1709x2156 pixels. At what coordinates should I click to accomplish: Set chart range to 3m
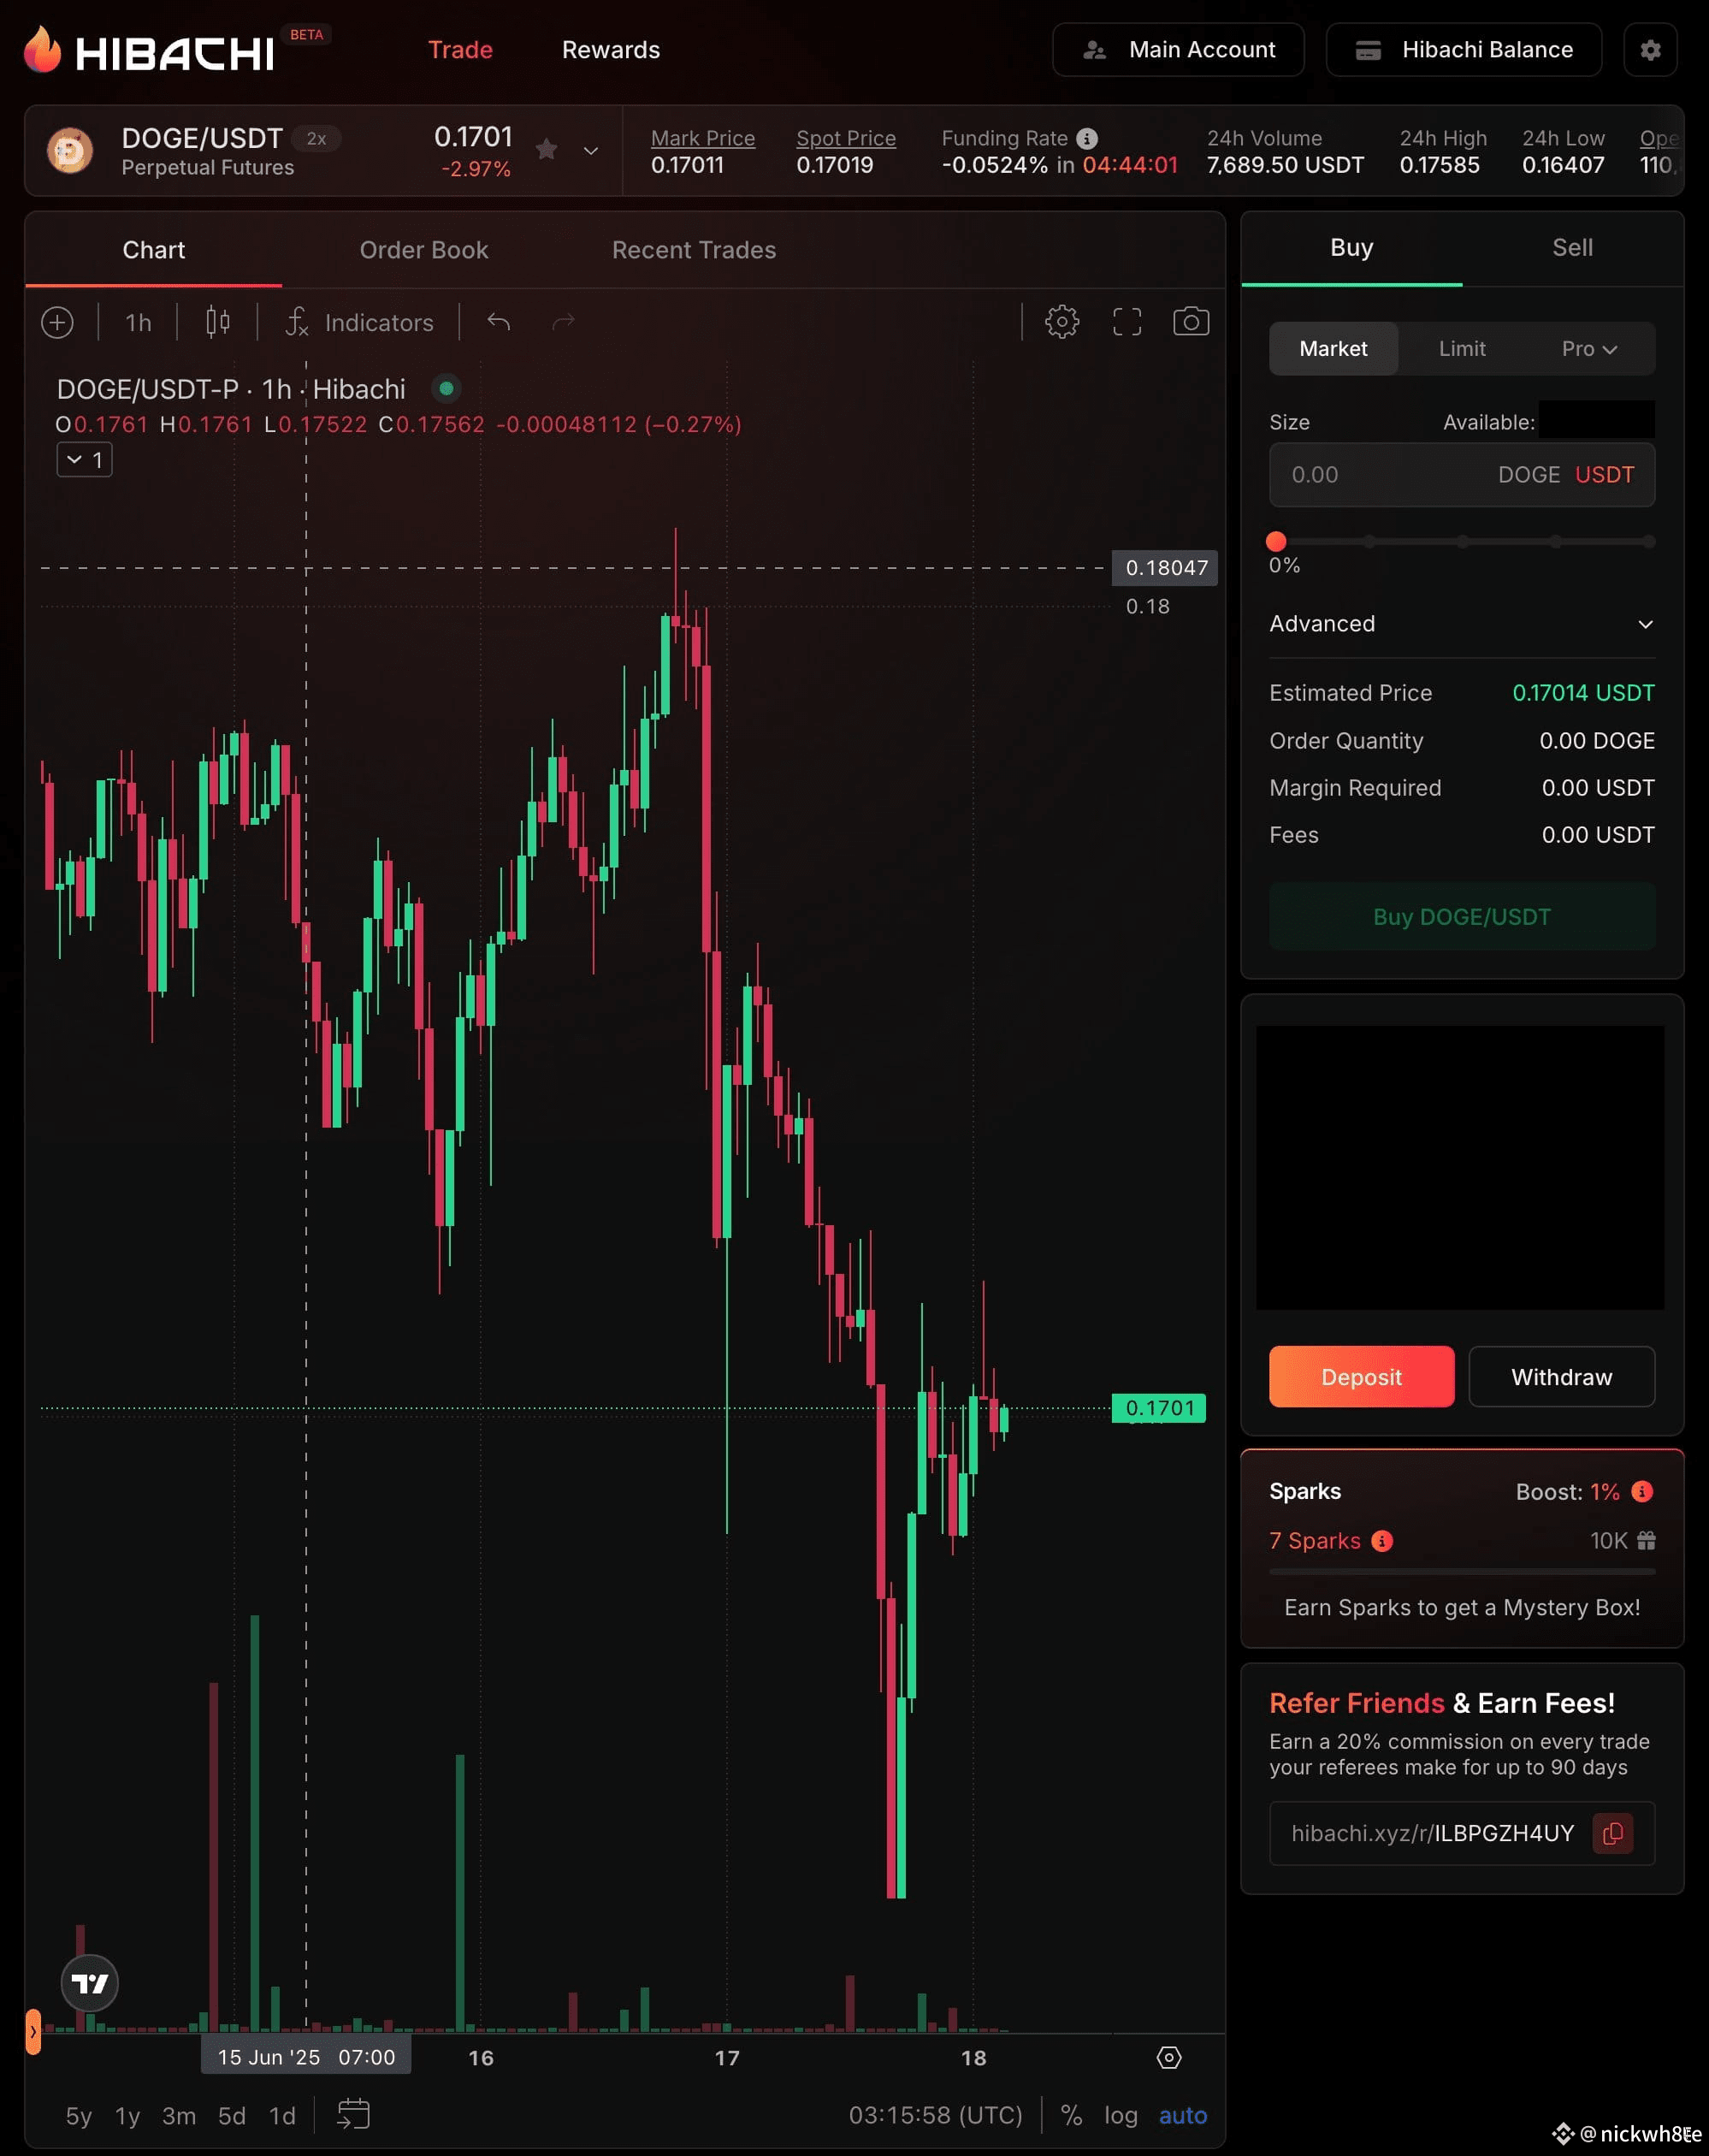click(x=179, y=2115)
